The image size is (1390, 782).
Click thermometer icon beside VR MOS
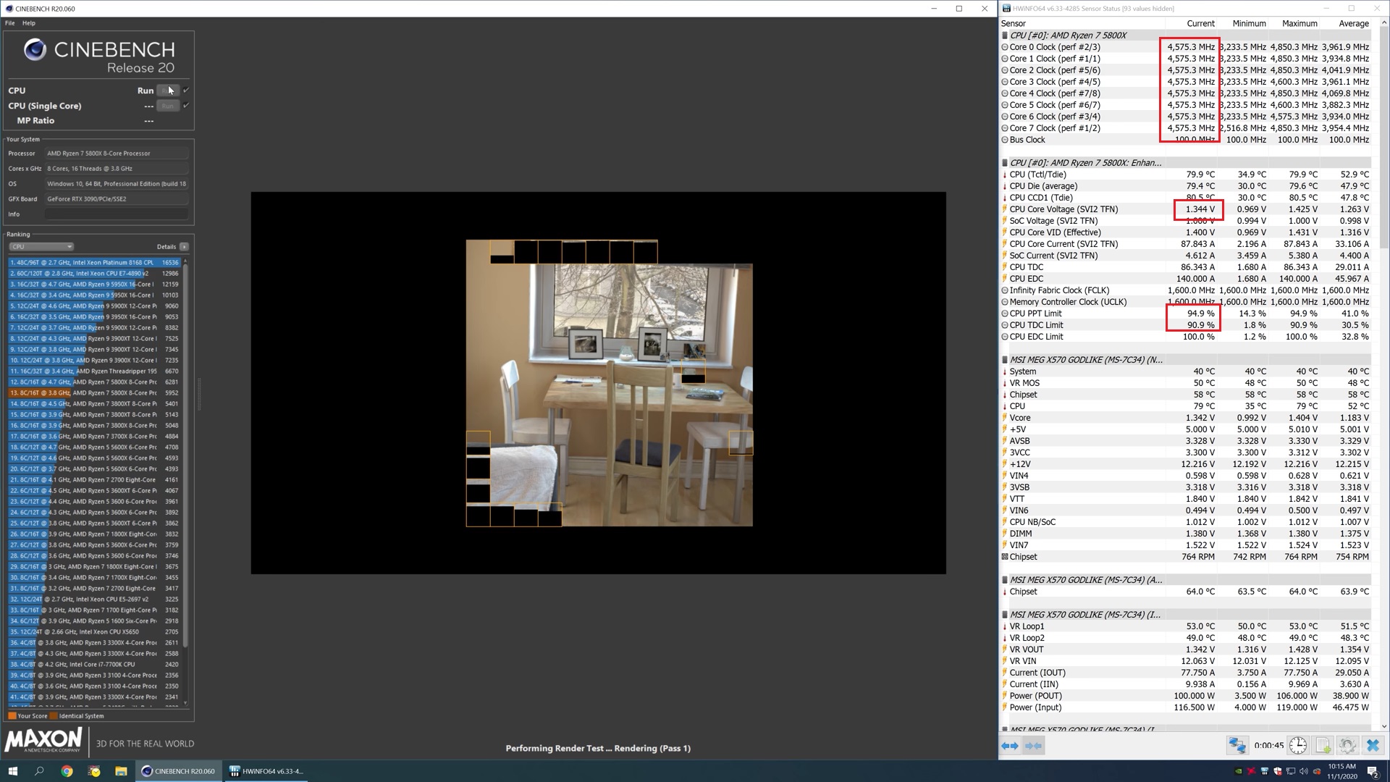[x=1005, y=383]
